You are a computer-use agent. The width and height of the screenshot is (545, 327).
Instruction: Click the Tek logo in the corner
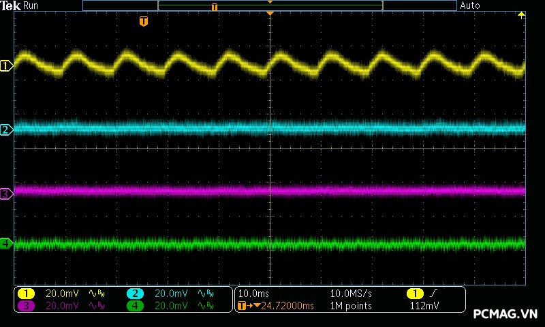tap(11, 5)
